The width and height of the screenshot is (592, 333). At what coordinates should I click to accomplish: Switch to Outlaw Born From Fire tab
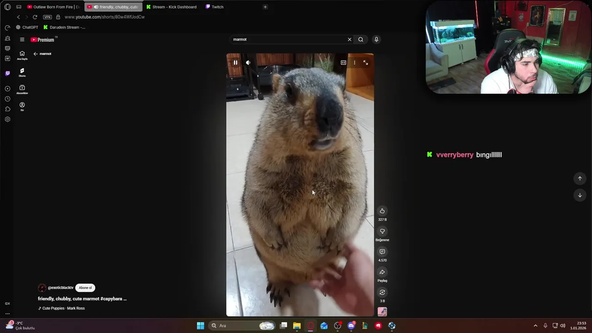pos(54,7)
